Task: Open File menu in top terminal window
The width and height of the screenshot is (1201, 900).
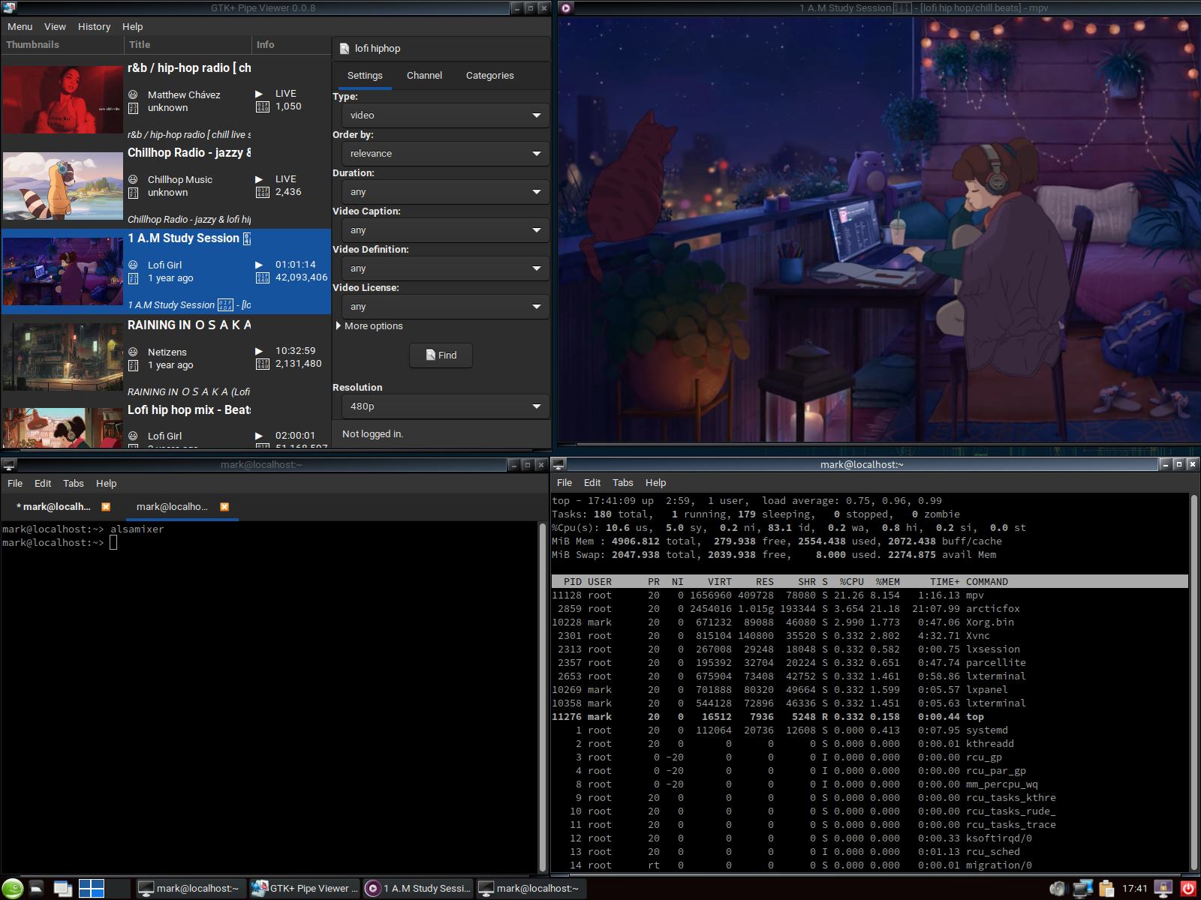Action: pyautogui.click(x=564, y=483)
